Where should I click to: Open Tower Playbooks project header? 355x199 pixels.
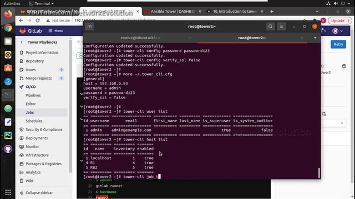(x=42, y=42)
